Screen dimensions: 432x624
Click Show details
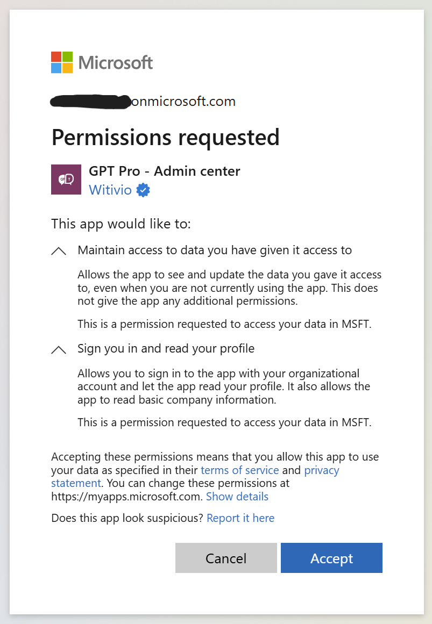pos(237,496)
